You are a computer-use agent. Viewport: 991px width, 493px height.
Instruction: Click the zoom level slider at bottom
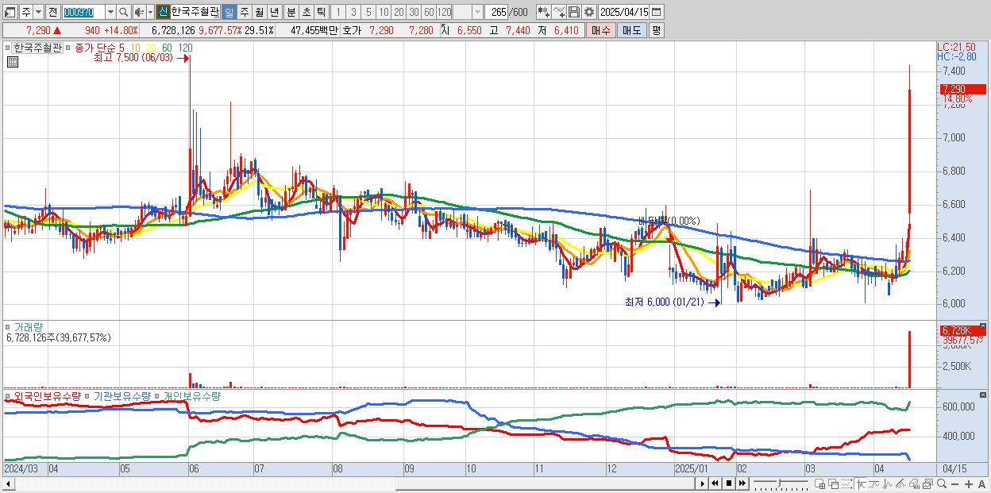[780, 484]
